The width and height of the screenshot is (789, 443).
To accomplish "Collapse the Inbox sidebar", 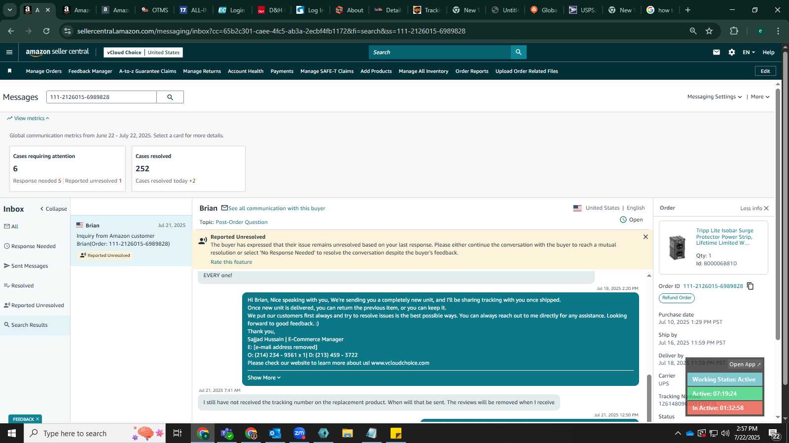I will click(53, 209).
